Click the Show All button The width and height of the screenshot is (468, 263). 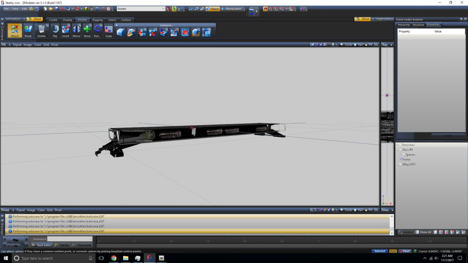[x=423, y=232]
